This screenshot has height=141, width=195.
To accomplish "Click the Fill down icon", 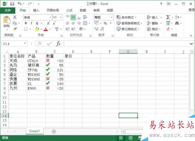I will coord(168,23).
